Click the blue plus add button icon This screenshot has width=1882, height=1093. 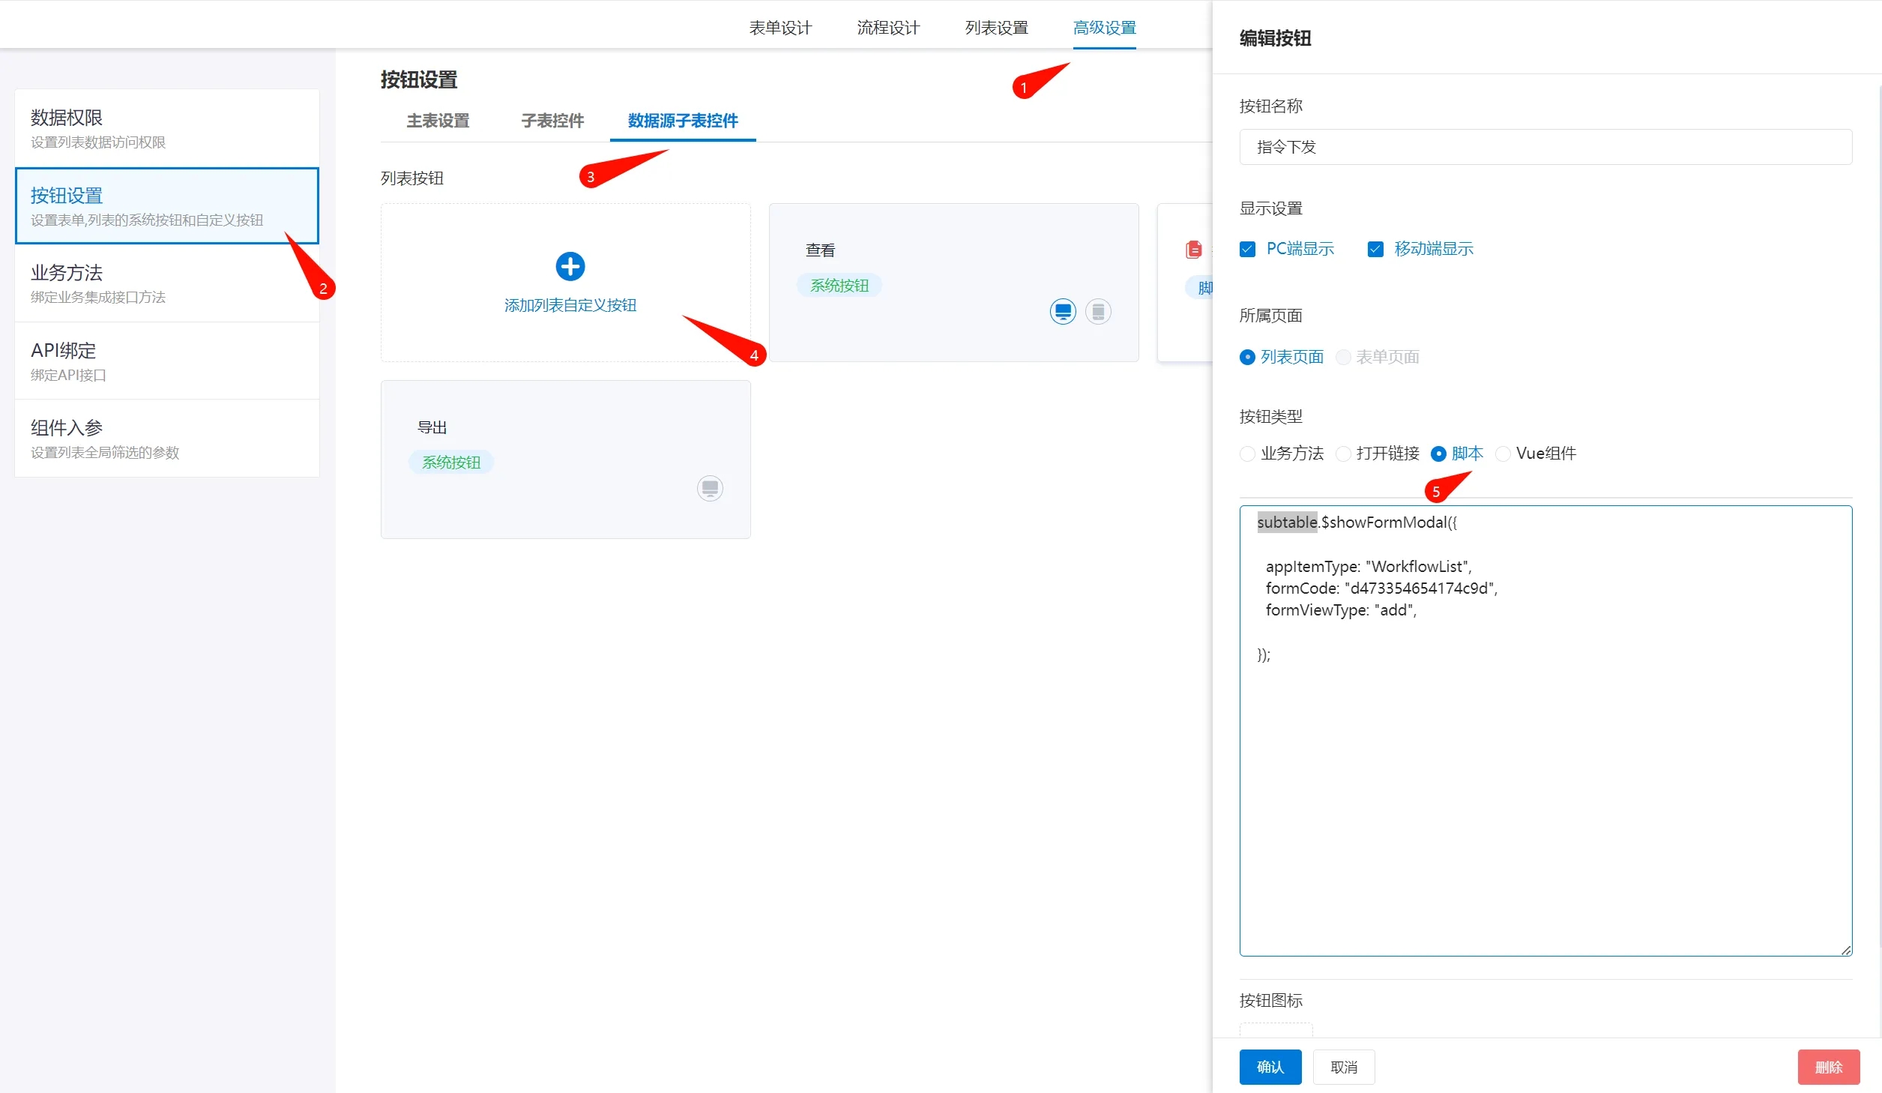tap(570, 266)
